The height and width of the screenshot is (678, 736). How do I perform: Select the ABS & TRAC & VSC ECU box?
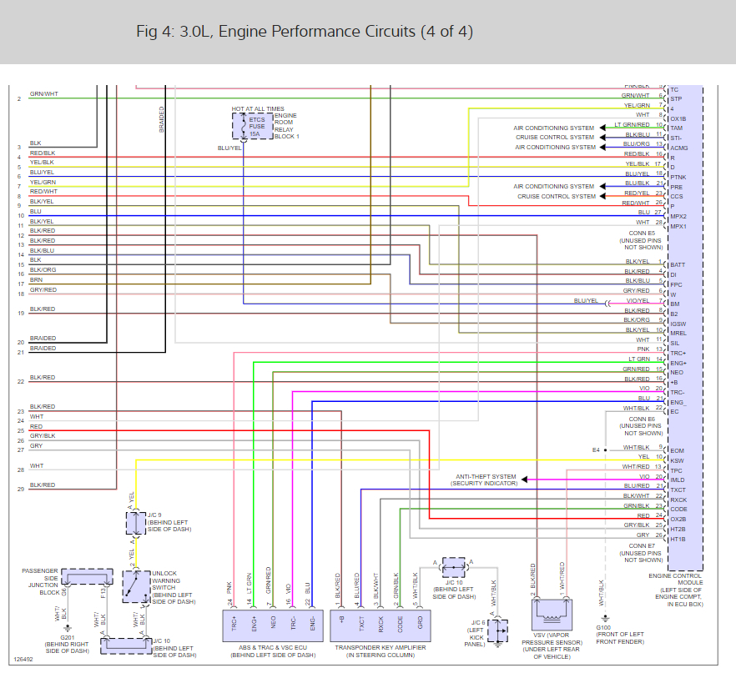point(273,625)
